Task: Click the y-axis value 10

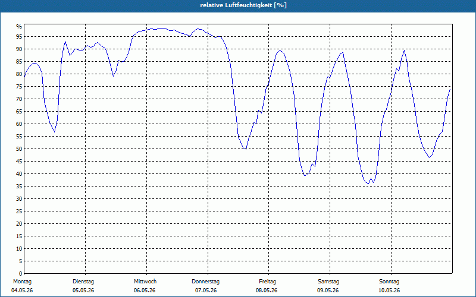Action: pyautogui.click(x=19, y=248)
